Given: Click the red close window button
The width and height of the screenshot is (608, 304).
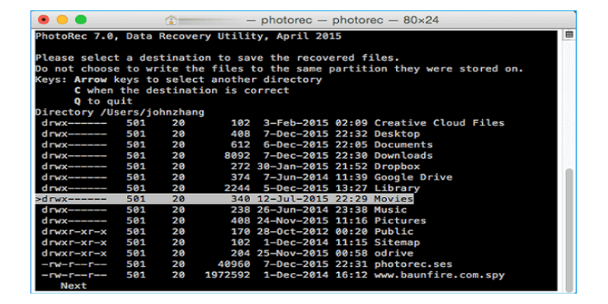Looking at the screenshot, I should [x=43, y=20].
